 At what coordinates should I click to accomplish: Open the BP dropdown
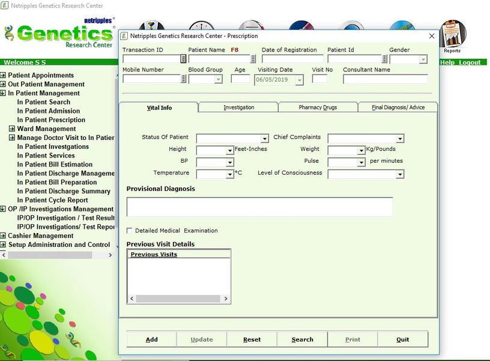(x=230, y=162)
